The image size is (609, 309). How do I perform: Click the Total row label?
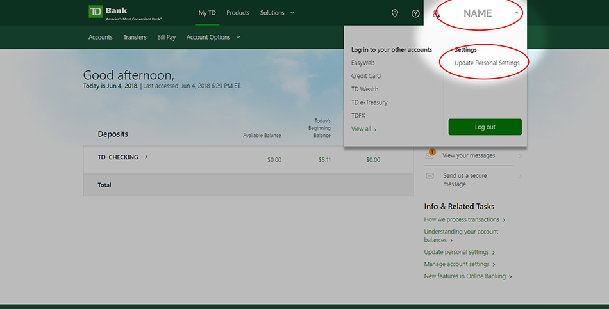(x=104, y=185)
